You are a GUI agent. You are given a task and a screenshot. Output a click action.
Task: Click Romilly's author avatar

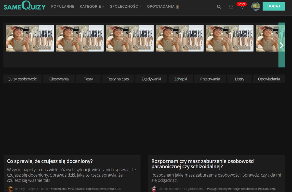pos(10,189)
